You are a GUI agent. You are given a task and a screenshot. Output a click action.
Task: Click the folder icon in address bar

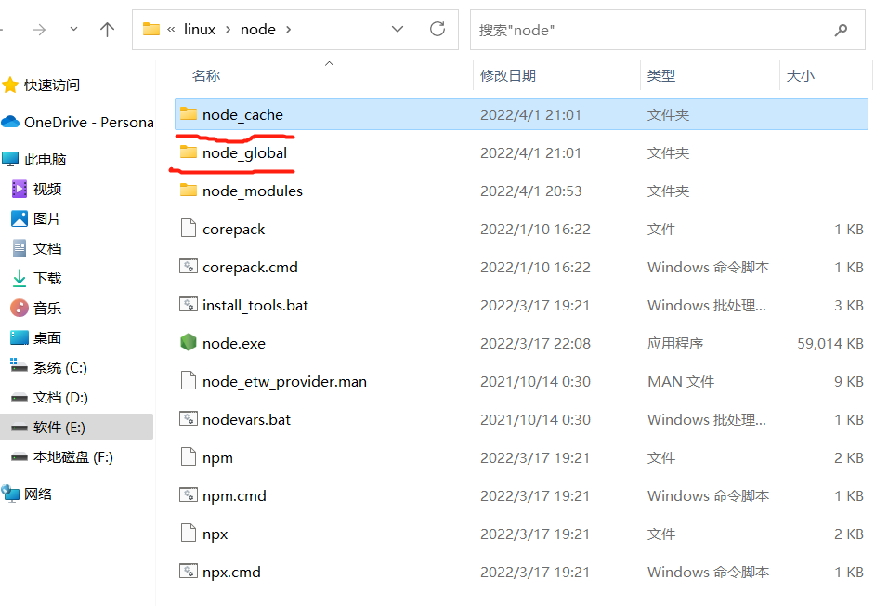[151, 29]
